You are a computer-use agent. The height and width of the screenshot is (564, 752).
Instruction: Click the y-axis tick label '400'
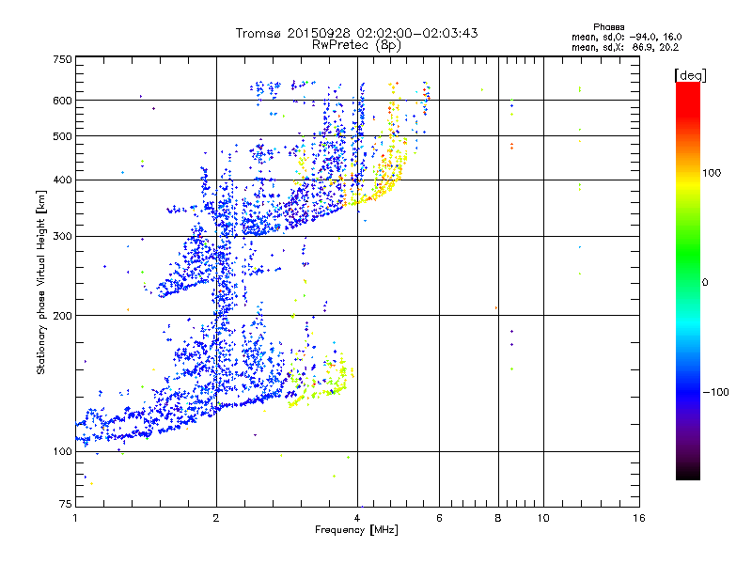[62, 180]
